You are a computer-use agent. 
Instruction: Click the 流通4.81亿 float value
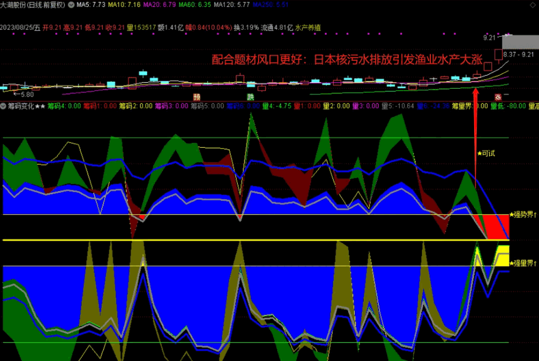click(x=277, y=28)
